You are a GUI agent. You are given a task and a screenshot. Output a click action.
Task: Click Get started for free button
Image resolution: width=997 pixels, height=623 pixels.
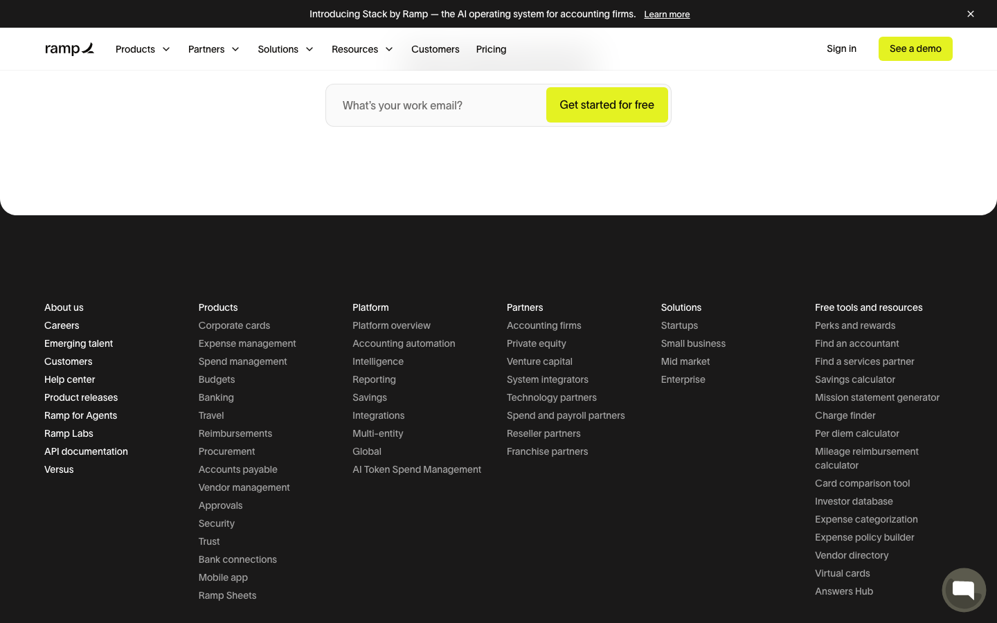tap(607, 105)
